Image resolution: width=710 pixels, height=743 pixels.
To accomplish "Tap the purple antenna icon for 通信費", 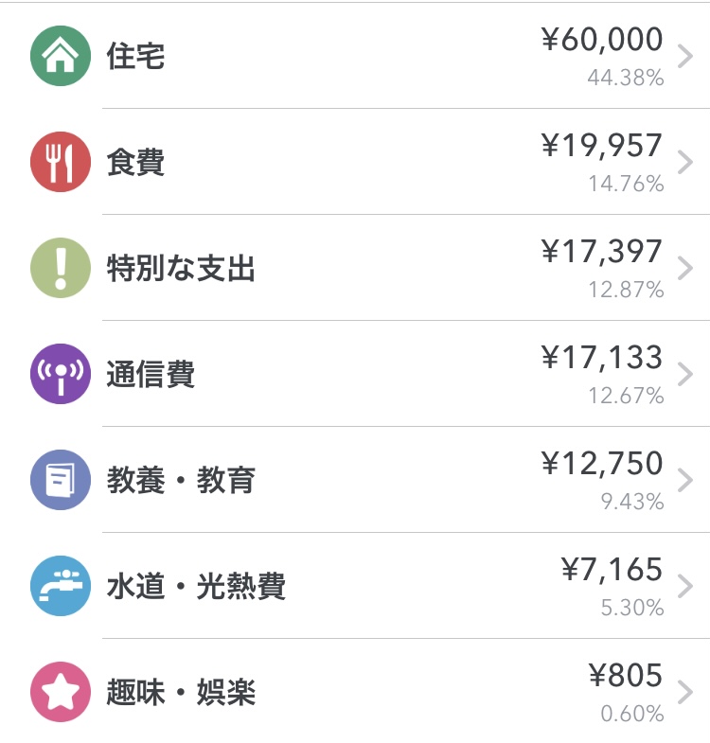I will 61,374.
